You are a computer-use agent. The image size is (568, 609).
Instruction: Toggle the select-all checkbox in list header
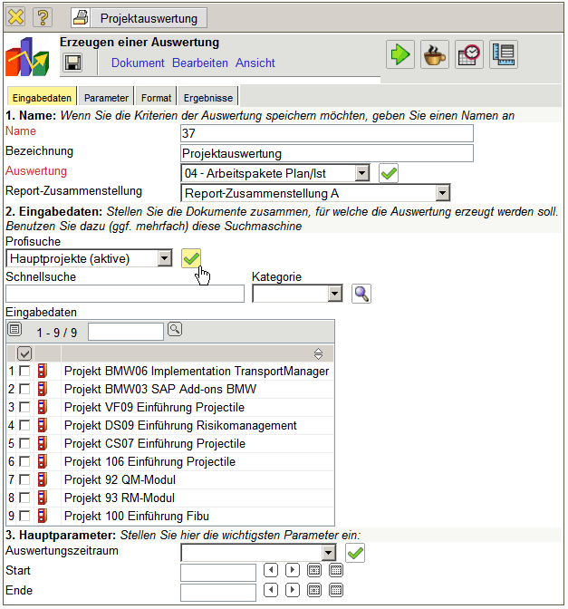(x=24, y=353)
